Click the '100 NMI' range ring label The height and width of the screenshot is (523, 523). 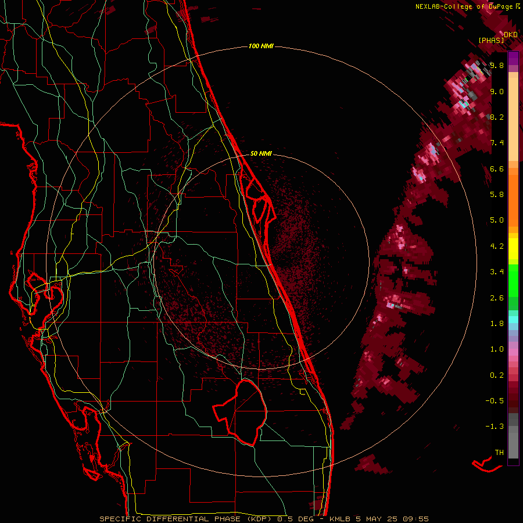tap(261, 46)
